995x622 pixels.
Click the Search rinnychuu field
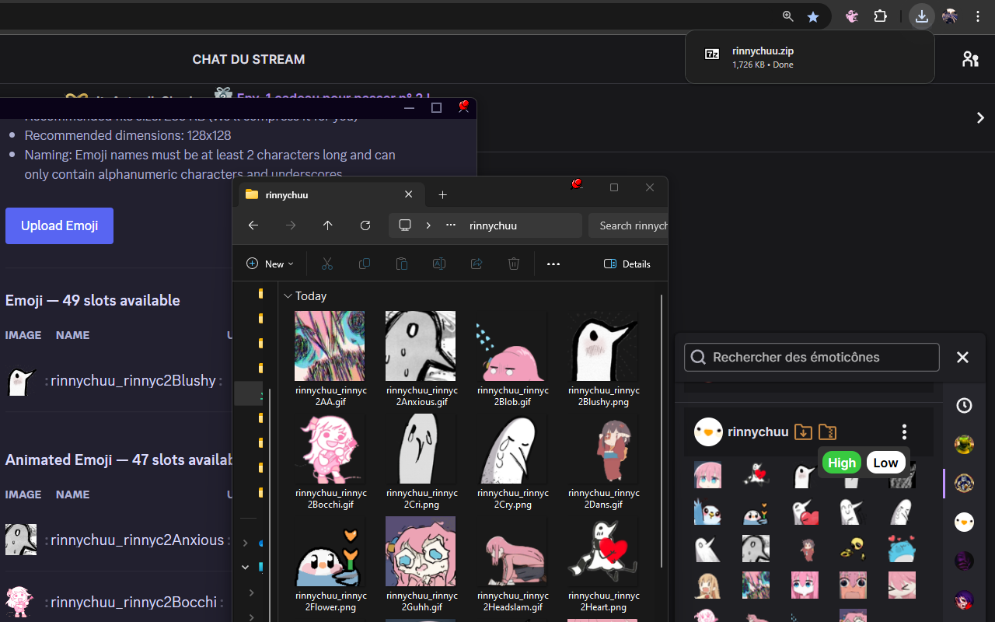click(x=628, y=225)
